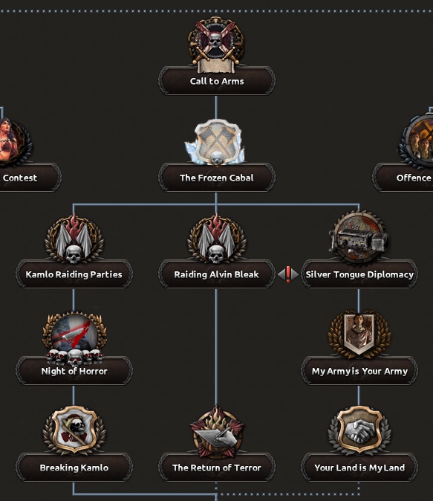Click the Silver Tongue Diplomacy machine icon
The width and height of the screenshot is (433, 501).
click(359, 237)
